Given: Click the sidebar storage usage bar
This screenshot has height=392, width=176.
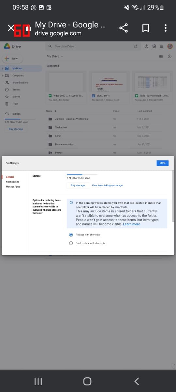Looking at the screenshot, I should click(x=20, y=119).
